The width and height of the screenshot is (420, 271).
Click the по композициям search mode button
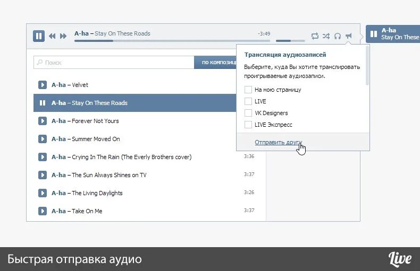tap(215, 63)
